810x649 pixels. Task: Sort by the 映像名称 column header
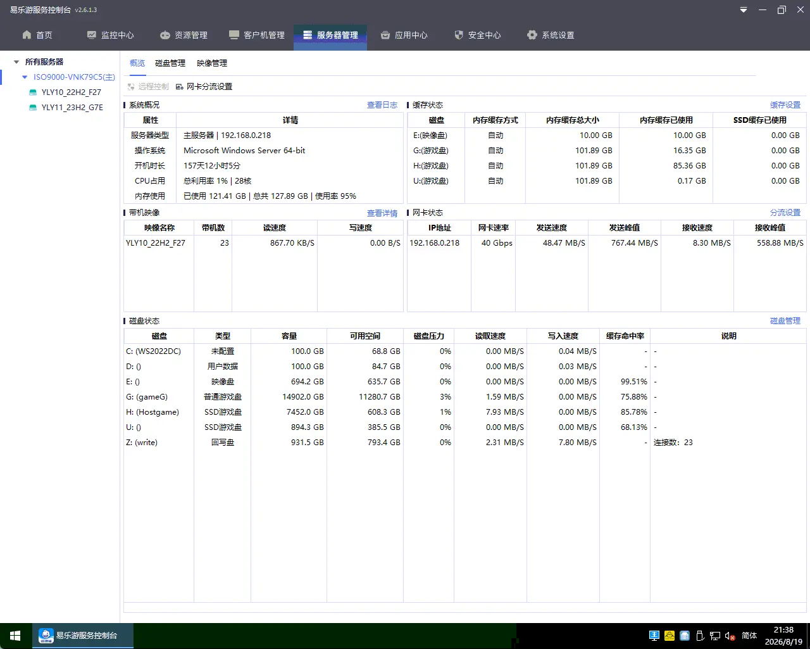[x=159, y=228]
